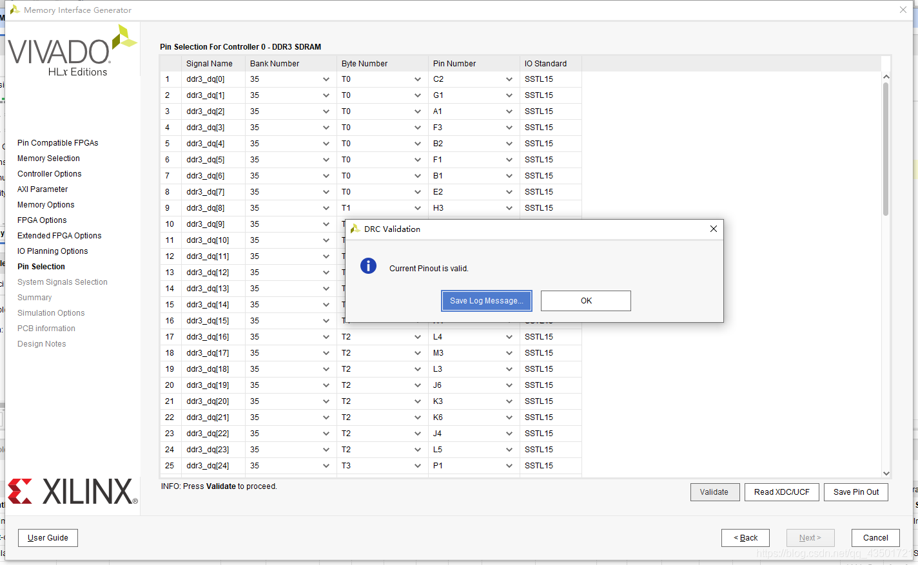Go to IO Planning Options step

[53, 251]
